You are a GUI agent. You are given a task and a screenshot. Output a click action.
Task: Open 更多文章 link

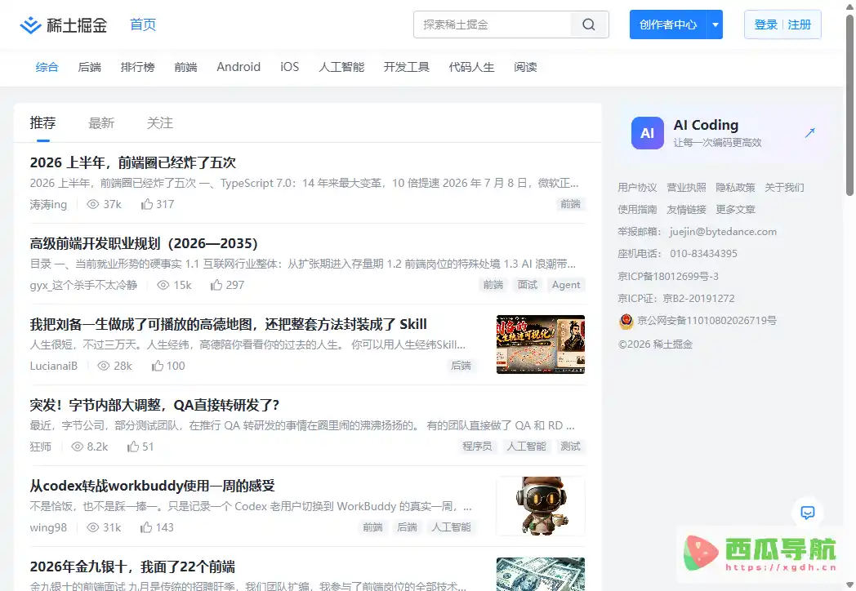[735, 210]
